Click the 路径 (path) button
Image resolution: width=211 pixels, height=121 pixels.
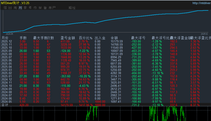[72, 8]
